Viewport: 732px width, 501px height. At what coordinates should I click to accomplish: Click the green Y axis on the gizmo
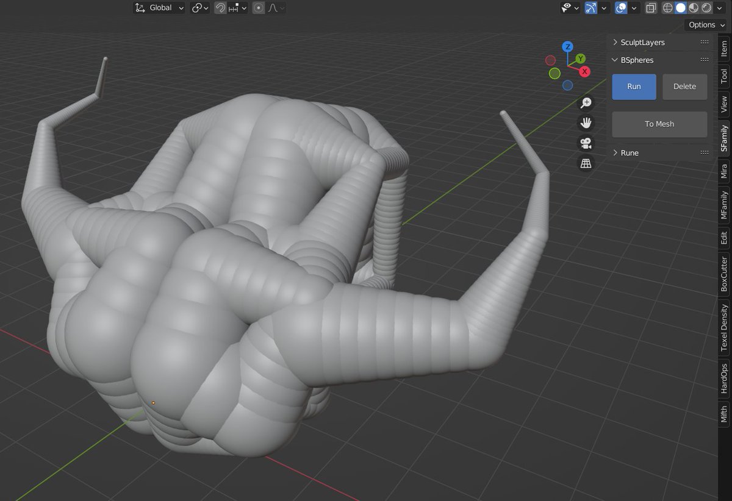coord(581,59)
